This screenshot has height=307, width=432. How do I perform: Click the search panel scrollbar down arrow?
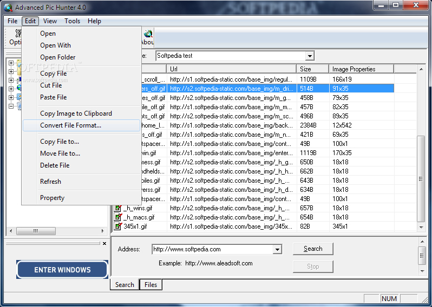(422, 271)
